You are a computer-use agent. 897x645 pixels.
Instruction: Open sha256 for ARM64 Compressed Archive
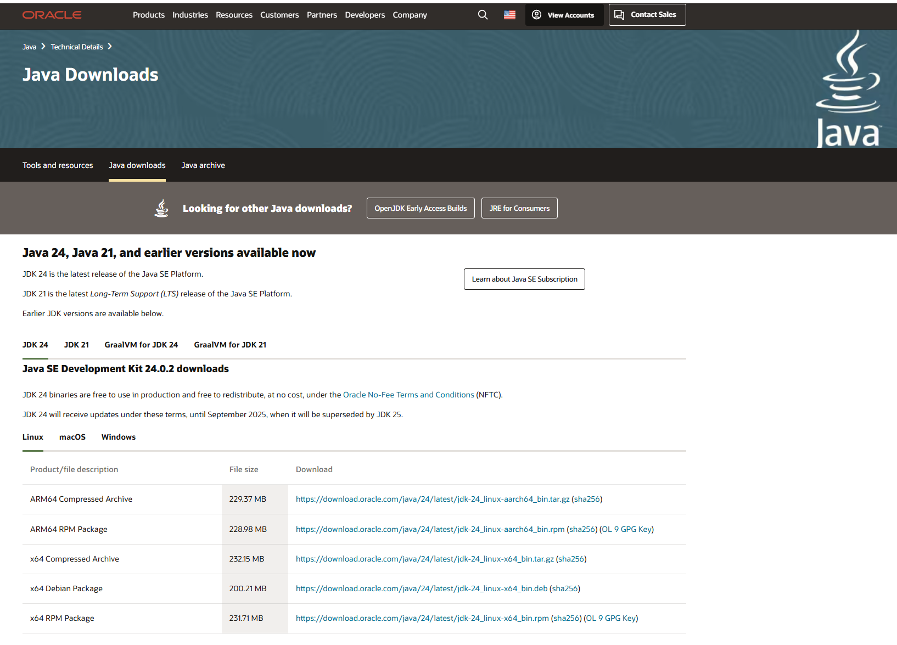587,499
